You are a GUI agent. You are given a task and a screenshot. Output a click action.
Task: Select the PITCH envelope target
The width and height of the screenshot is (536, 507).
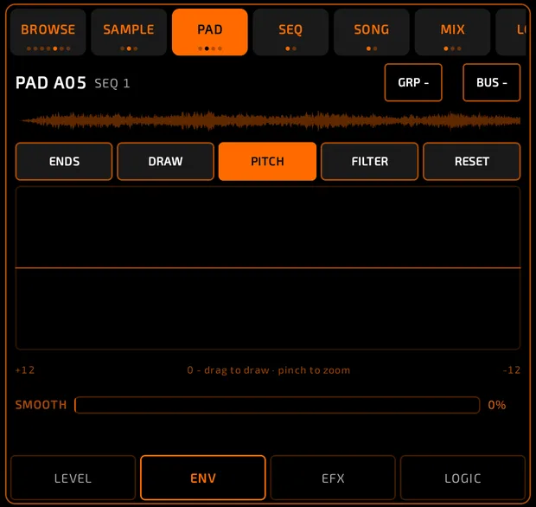(x=267, y=162)
